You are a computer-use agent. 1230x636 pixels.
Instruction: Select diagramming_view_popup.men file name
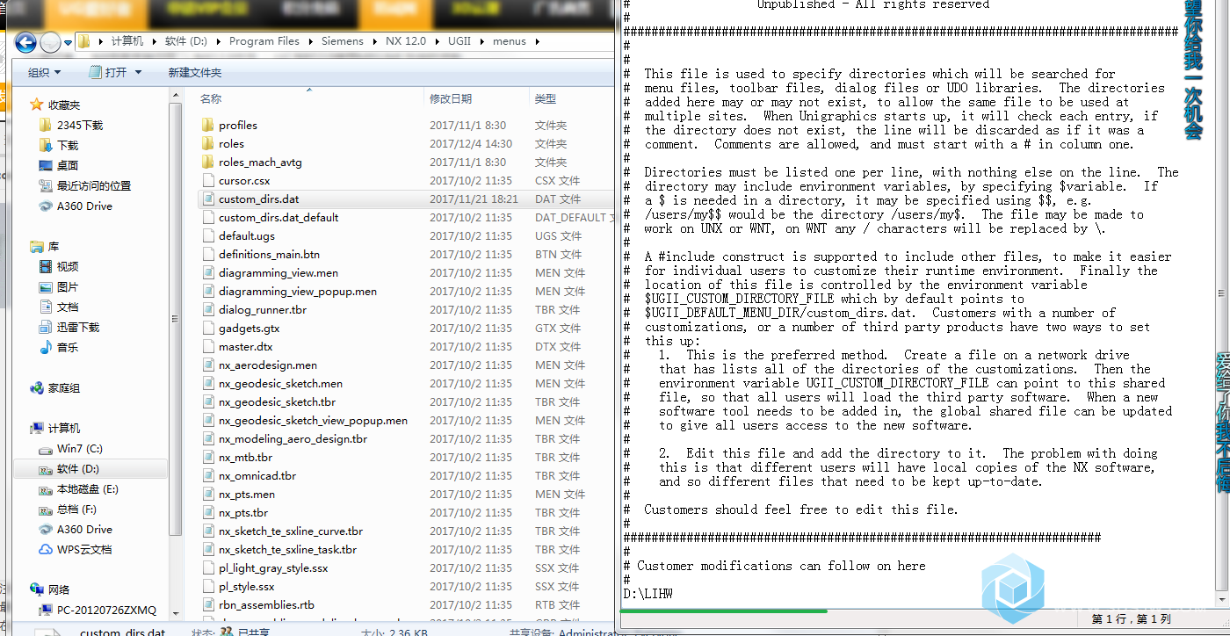pyautogui.click(x=298, y=292)
